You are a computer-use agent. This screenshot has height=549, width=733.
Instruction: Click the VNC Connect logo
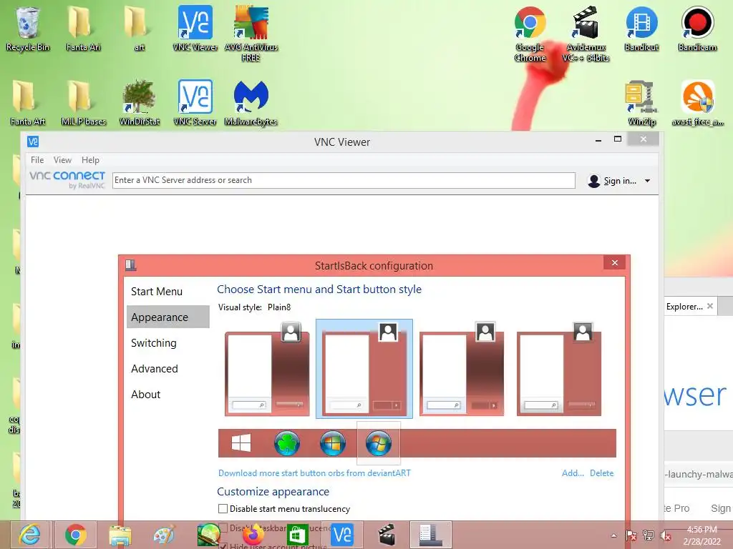[x=67, y=179]
